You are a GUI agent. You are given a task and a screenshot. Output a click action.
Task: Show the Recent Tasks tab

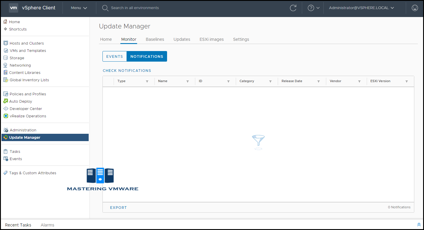18,225
